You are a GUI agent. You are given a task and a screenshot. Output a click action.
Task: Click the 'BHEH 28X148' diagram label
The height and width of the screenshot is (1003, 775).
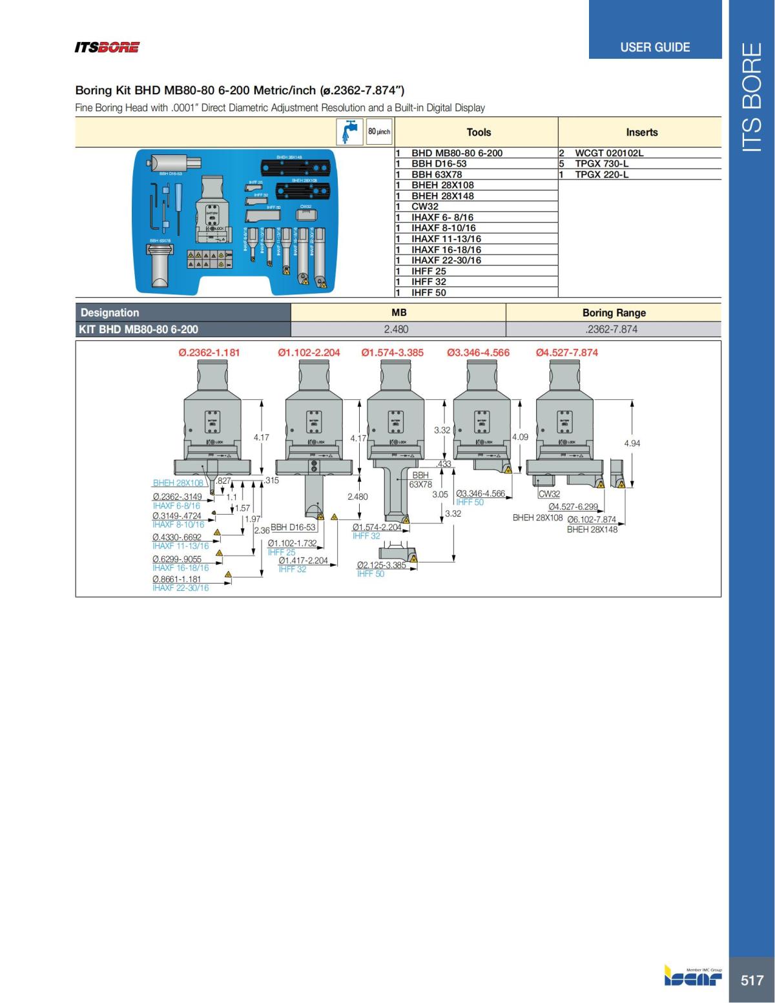[592, 530]
